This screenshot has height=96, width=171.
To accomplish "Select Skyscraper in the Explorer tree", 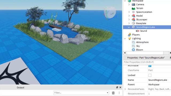I will pos(142,19).
